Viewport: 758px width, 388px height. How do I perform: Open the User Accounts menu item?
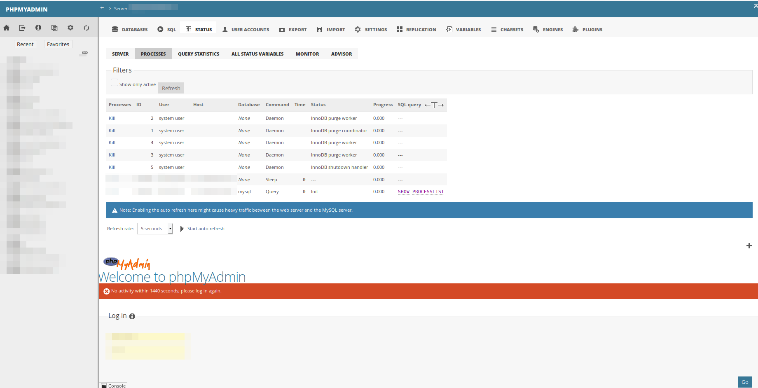point(246,29)
